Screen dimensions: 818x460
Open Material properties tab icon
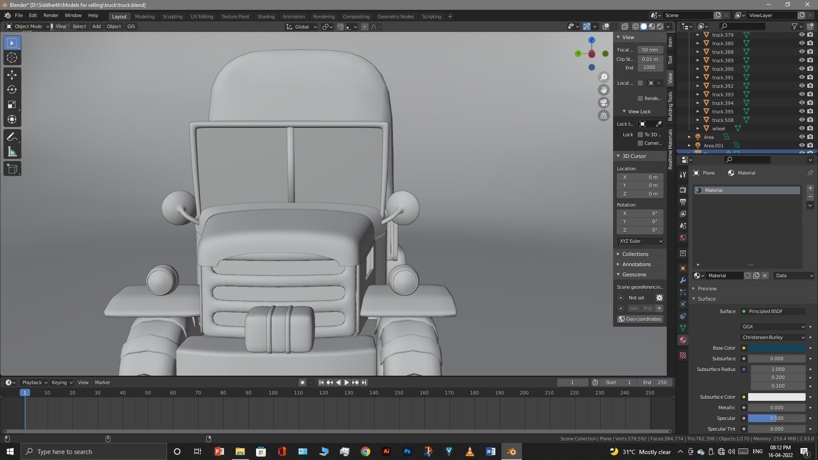point(683,340)
